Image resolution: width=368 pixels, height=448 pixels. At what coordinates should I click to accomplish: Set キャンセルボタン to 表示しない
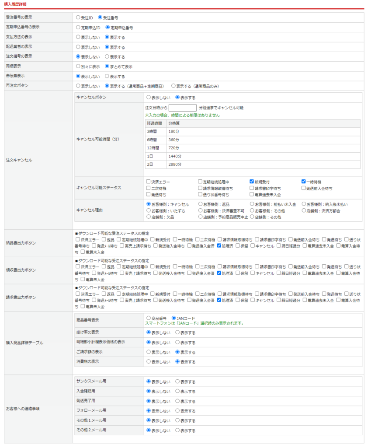click(x=149, y=98)
